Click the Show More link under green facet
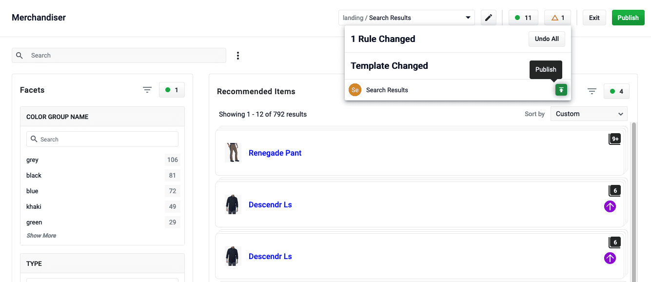 click(41, 235)
